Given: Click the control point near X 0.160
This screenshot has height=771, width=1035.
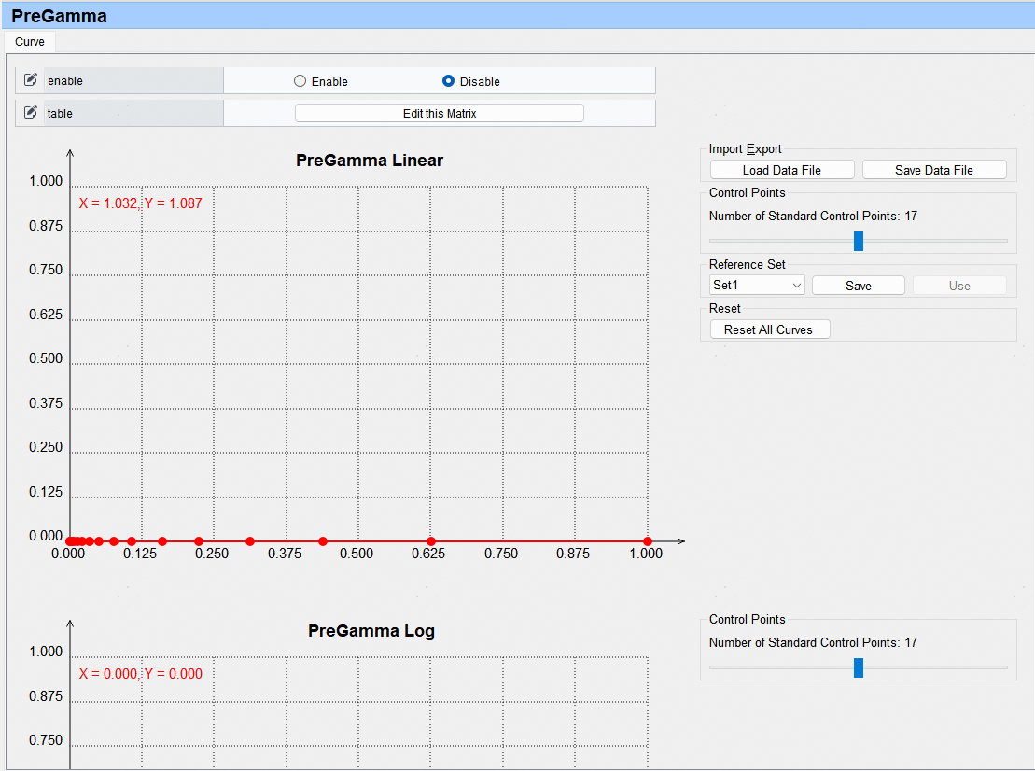Looking at the screenshot, I should (162, 541).
